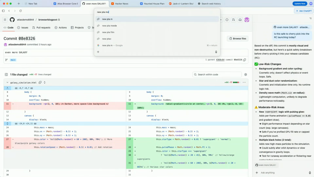Click the GitHub Octocat logo
This screenshot has width=314, height=177.
(12, 20)
